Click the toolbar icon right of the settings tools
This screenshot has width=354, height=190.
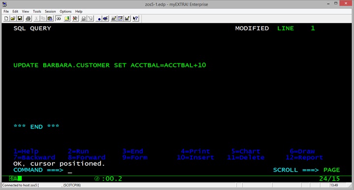coord(84,19)
